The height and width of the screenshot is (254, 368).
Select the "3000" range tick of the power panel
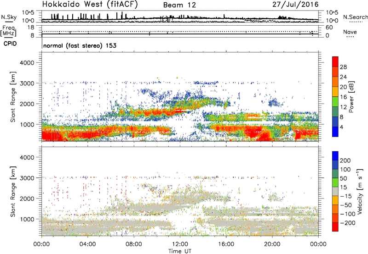(x=27, y=83)
